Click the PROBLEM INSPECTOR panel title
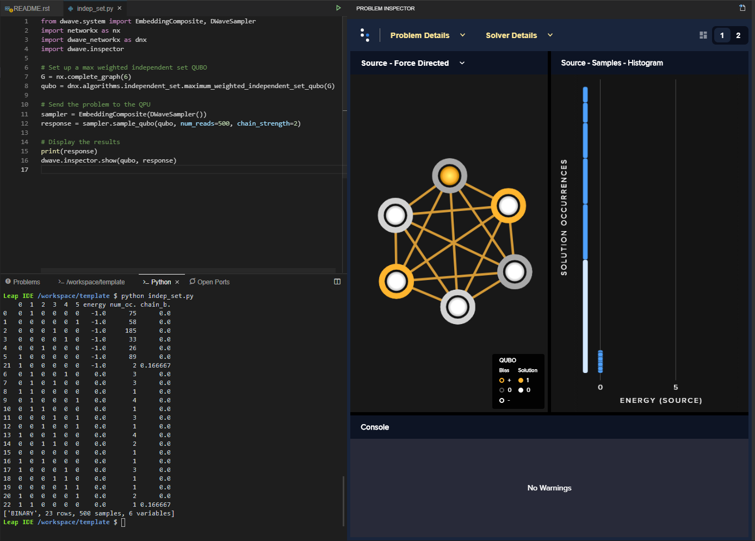Screen dimensions: 755x541 tap(385, 8)
